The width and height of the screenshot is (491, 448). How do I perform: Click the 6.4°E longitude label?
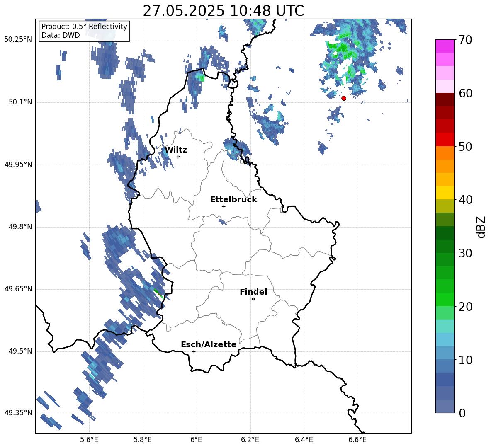(304, 440)
